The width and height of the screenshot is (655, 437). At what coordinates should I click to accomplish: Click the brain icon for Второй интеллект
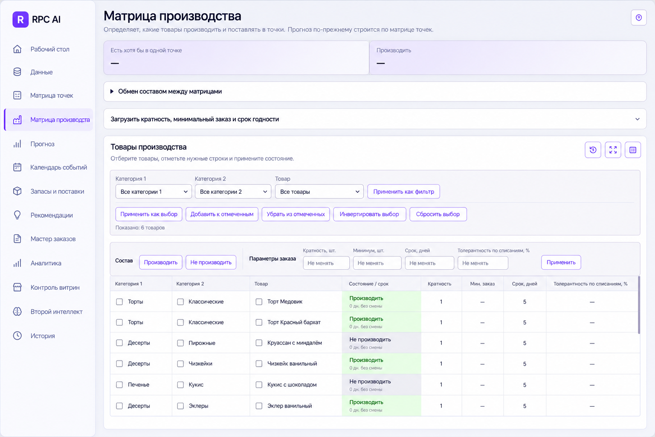[x=17, y=312]
